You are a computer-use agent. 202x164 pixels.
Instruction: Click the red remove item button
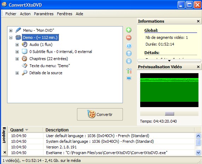[129, 38]
